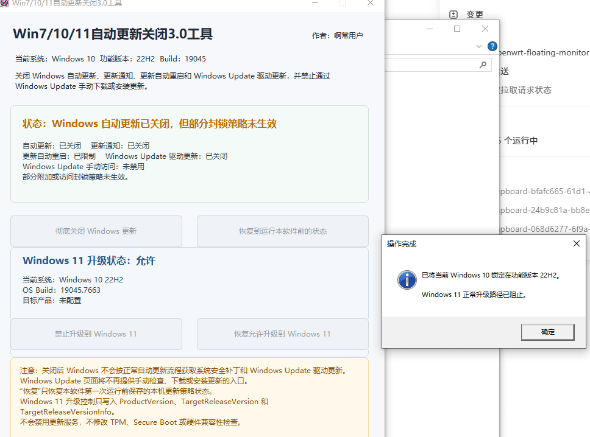
Task: Click the blue information icon in dialog
Action: click(x=407, y=280)
